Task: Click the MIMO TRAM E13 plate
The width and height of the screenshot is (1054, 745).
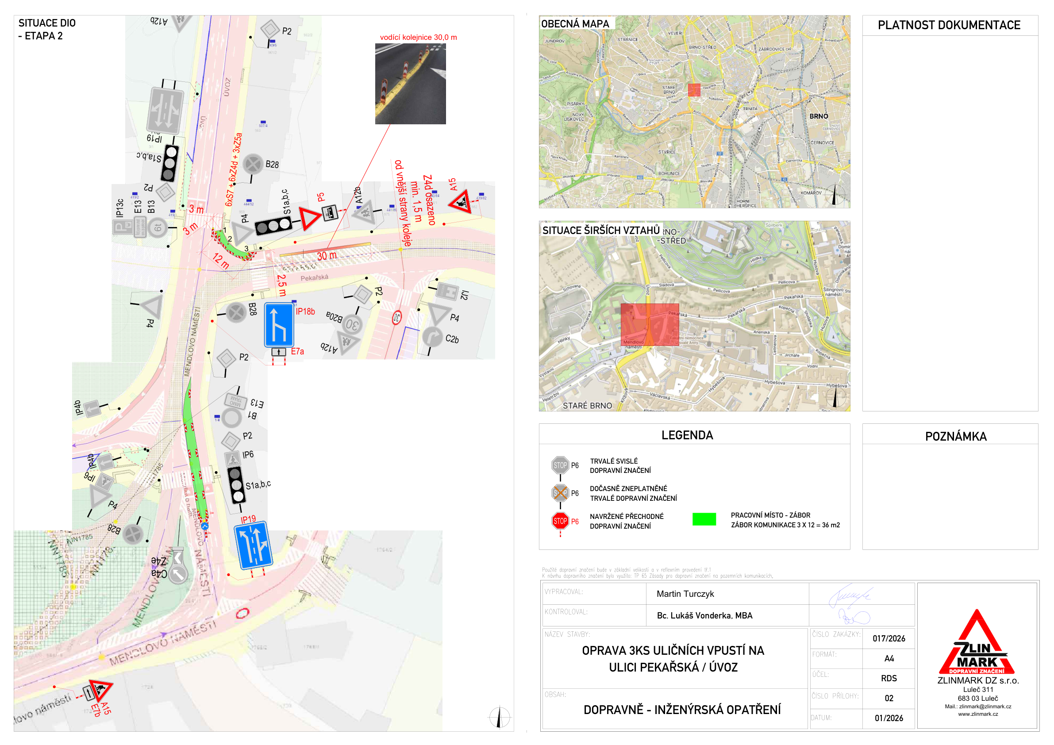Action: tap(236, 401)
